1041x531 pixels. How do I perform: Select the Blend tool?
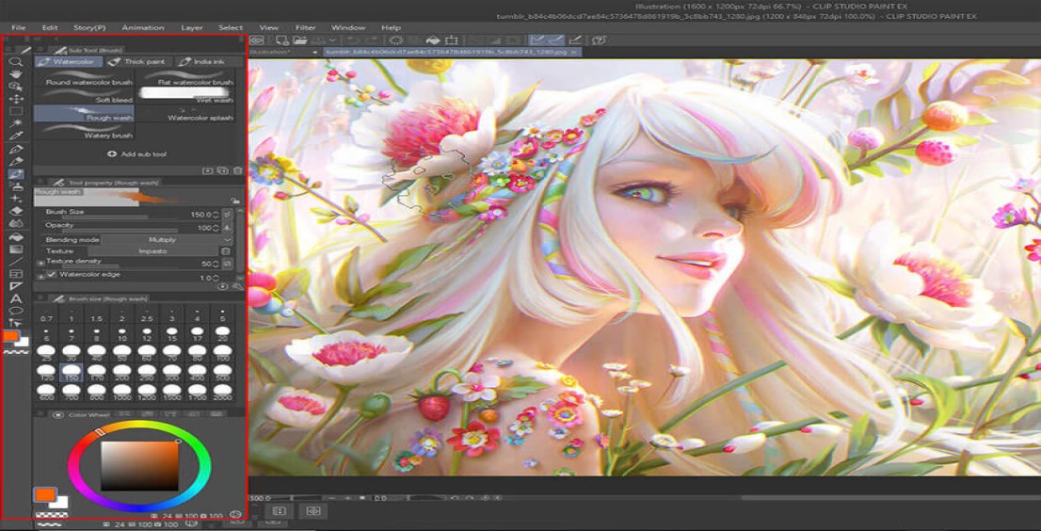16,224
